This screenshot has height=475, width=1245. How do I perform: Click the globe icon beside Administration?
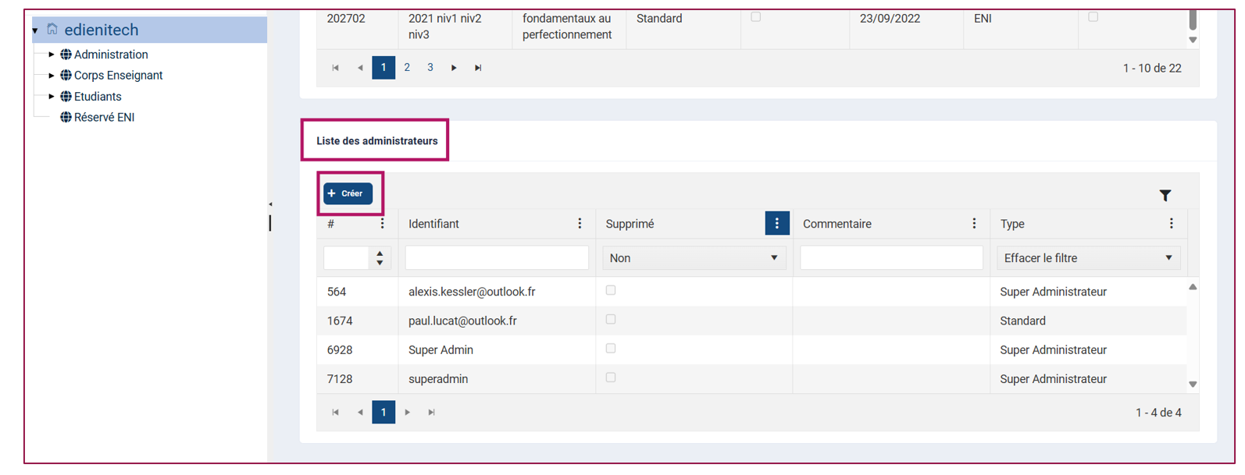click(66, 55)
